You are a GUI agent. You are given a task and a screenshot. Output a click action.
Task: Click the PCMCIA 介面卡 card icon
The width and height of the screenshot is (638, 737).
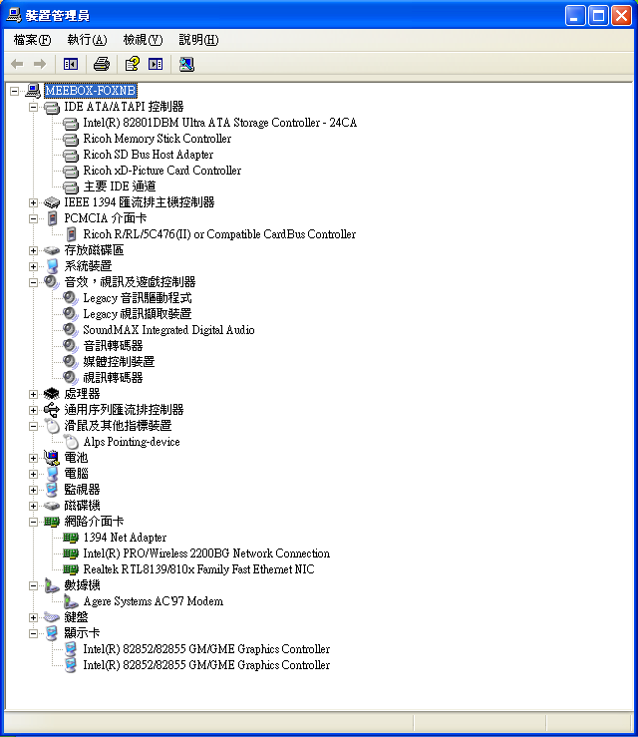52,218
